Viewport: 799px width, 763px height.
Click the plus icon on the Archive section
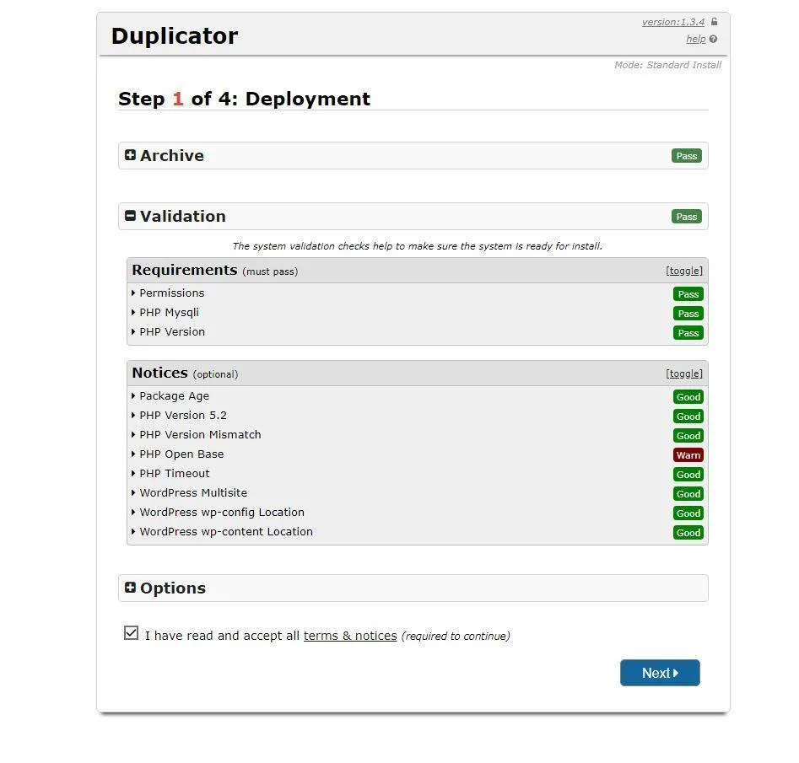tap(131, 155)
